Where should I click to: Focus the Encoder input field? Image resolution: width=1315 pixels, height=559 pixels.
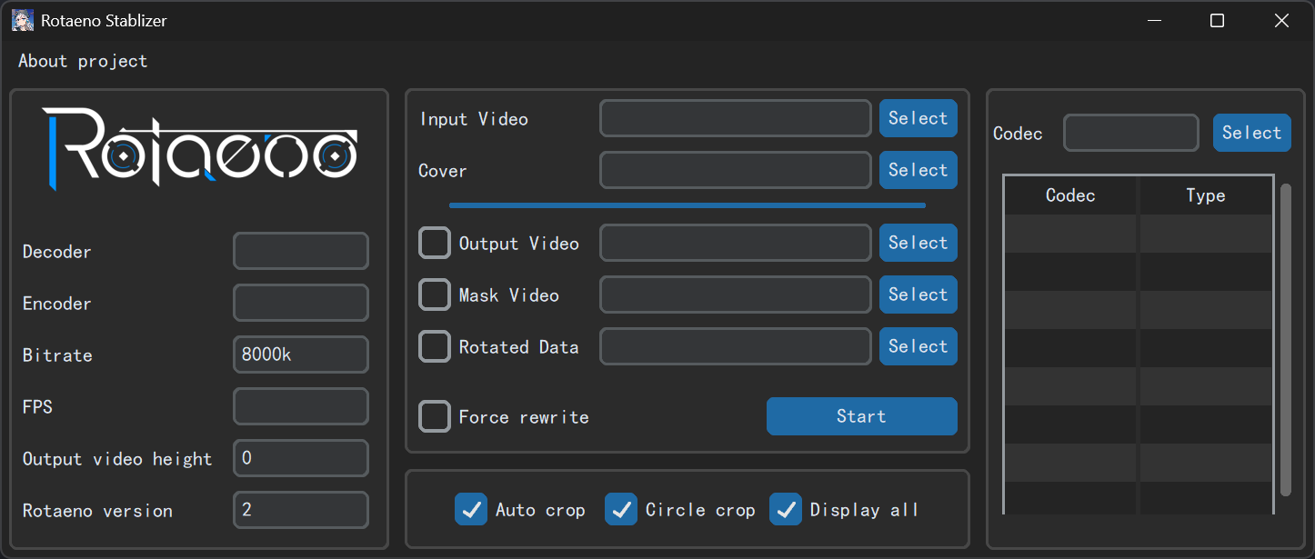click(301, 303)
